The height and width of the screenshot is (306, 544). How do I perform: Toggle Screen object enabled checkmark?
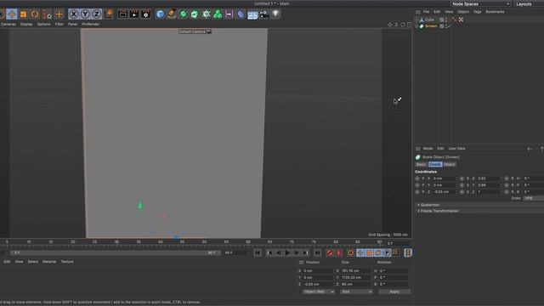point(450,26)
